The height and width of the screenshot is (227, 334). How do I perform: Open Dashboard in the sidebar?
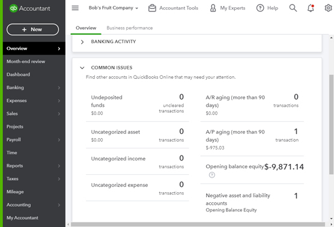click(x=34, y=74)
